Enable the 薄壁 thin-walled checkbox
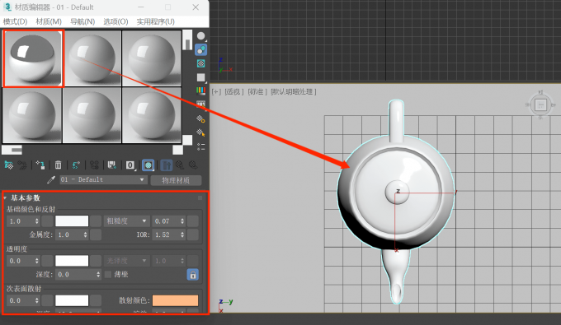 click(108, 274)
